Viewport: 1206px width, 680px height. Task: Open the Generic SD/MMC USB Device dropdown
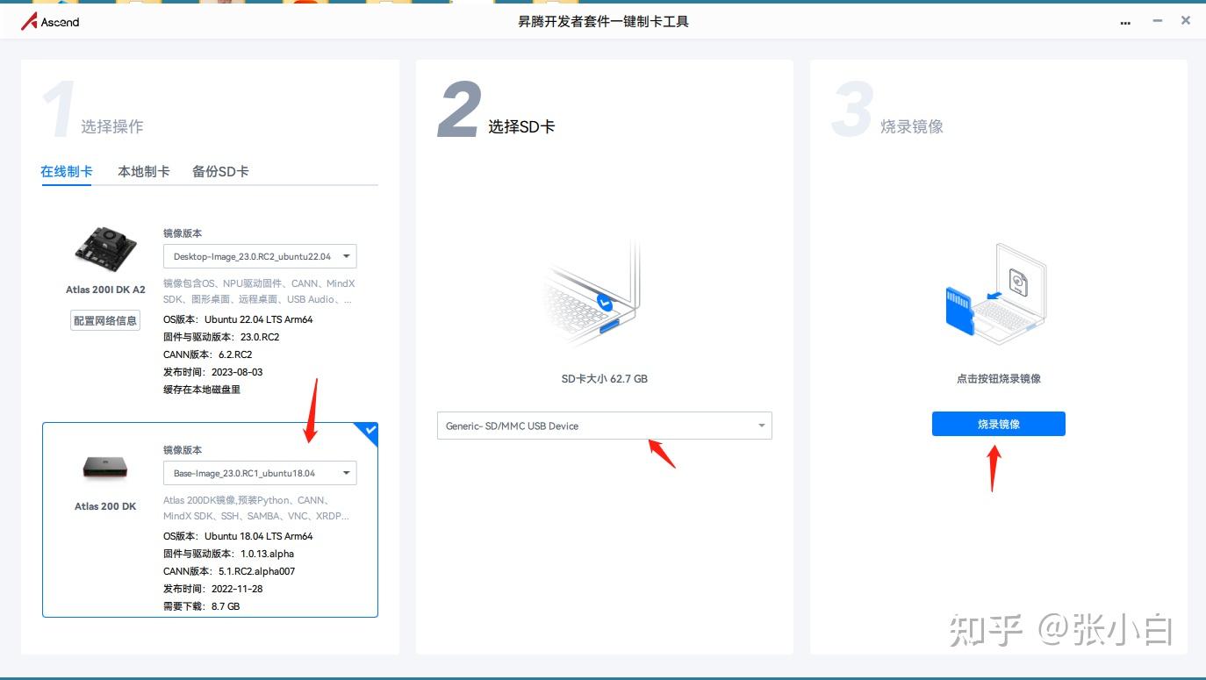[x=604, y=425]
